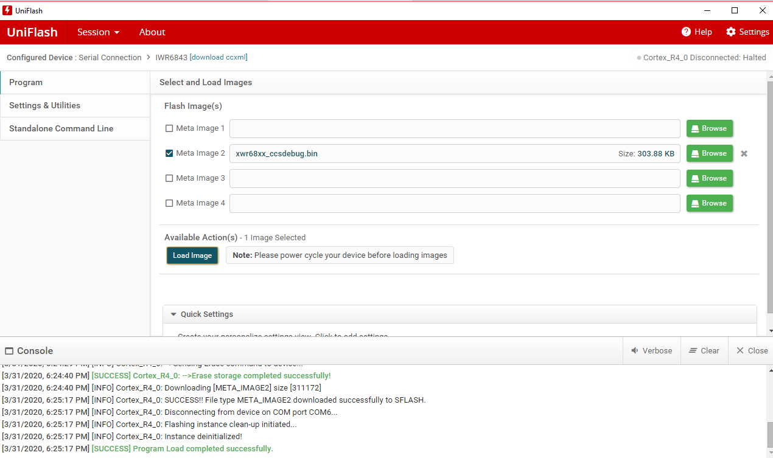Image resolution: width=773 pixels, height=458 pixels.
Task: Click the UniFlash logo in the red header
Action: click(x=32, y=32)
